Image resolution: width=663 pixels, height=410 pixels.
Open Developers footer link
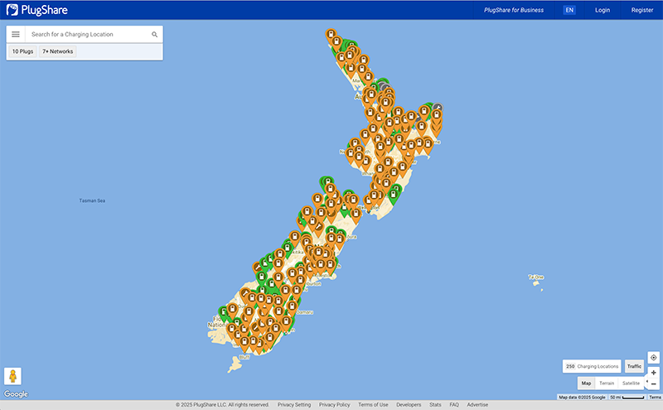pyautogui.click(x=409, y=405)
